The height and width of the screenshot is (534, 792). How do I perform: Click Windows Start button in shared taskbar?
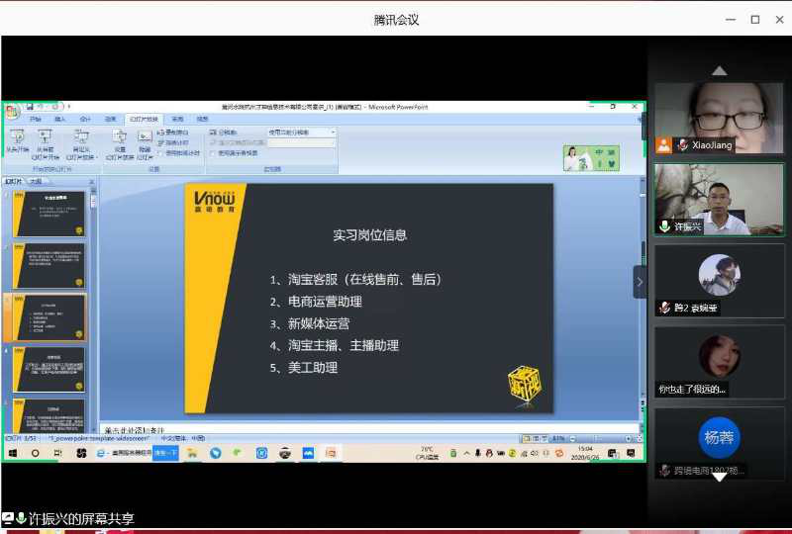coord(14,453)
